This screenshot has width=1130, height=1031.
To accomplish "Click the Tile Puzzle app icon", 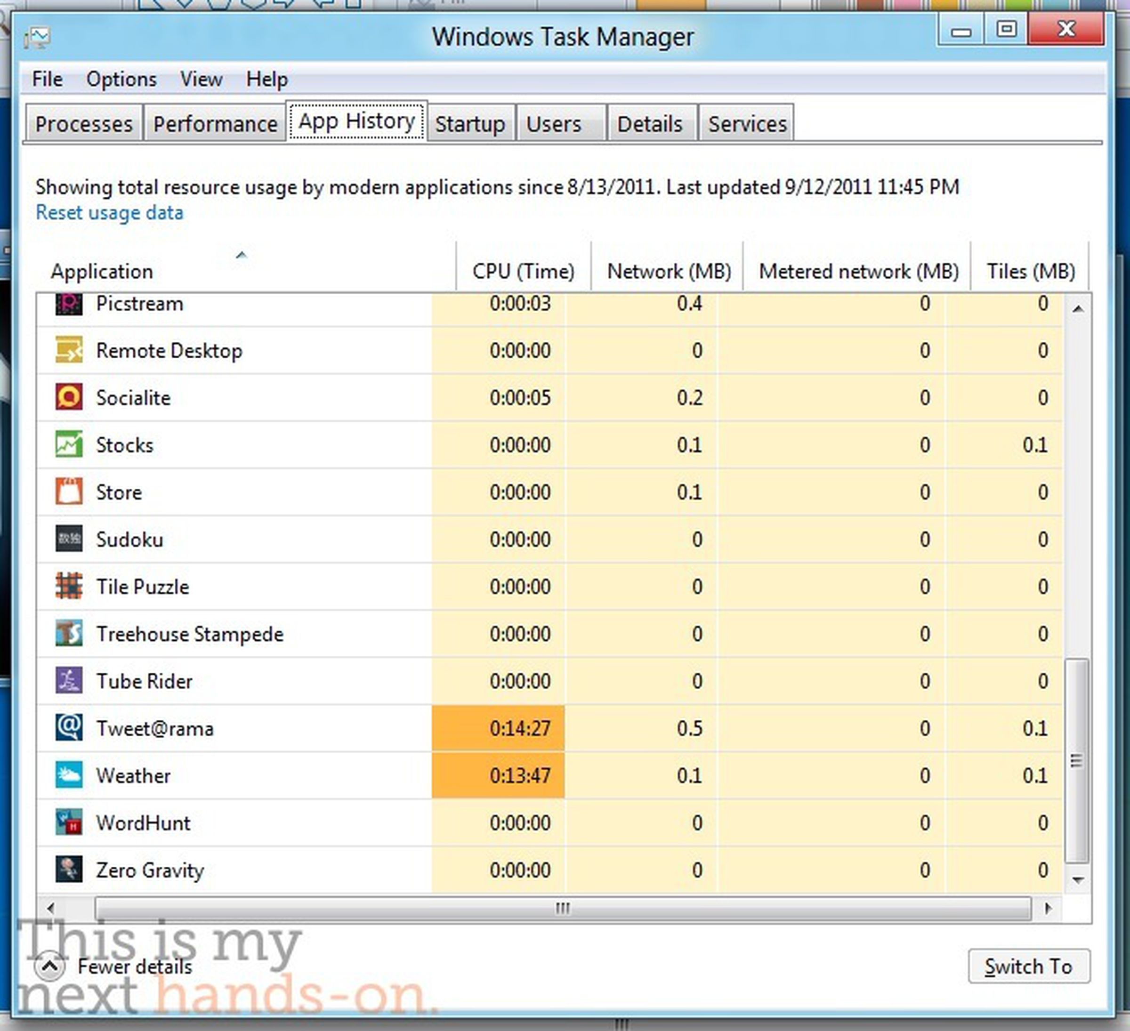I will (69, 586).
